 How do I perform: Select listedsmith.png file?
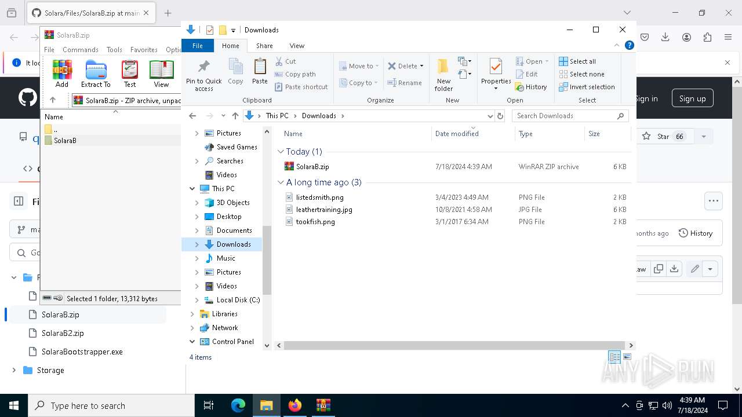(x=319, y=197)
